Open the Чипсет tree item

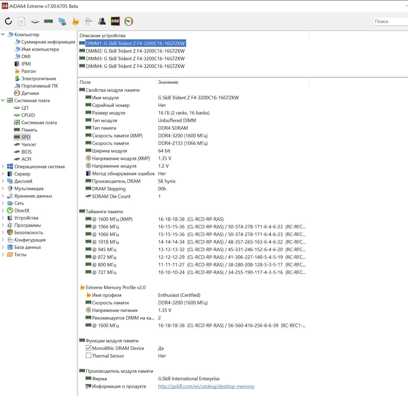coord(29,144)
